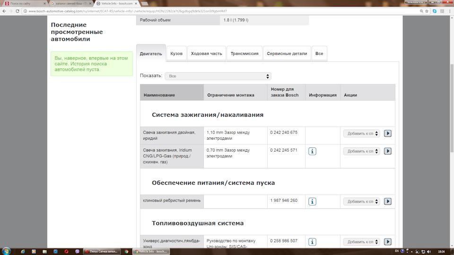Open Viber icon on taskbar
The height and width of the screenshot is (255, 454).
[x=77, y=252]
